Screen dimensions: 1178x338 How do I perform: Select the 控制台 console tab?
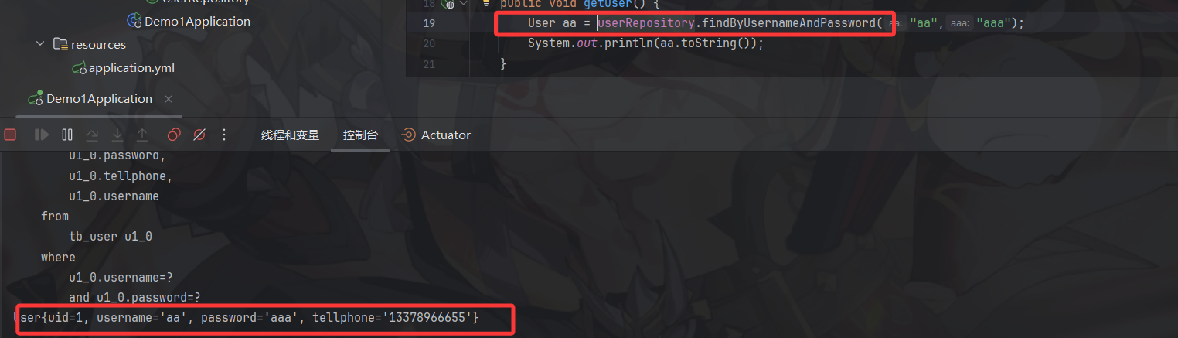[x=361, y=135]
